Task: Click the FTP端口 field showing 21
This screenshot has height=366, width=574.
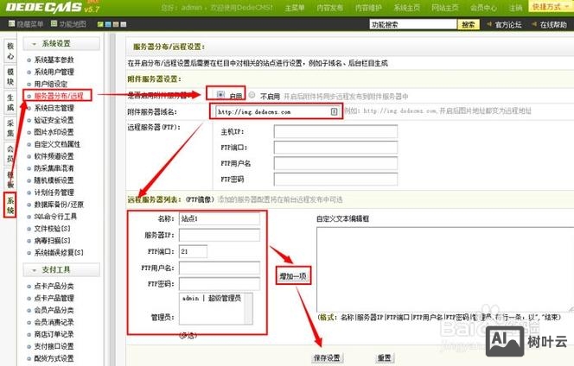Action: coord(193,251)
